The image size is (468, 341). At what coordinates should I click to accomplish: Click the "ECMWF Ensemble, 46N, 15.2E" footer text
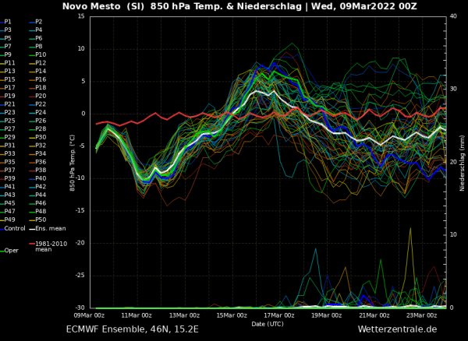(x=133, y=329)
